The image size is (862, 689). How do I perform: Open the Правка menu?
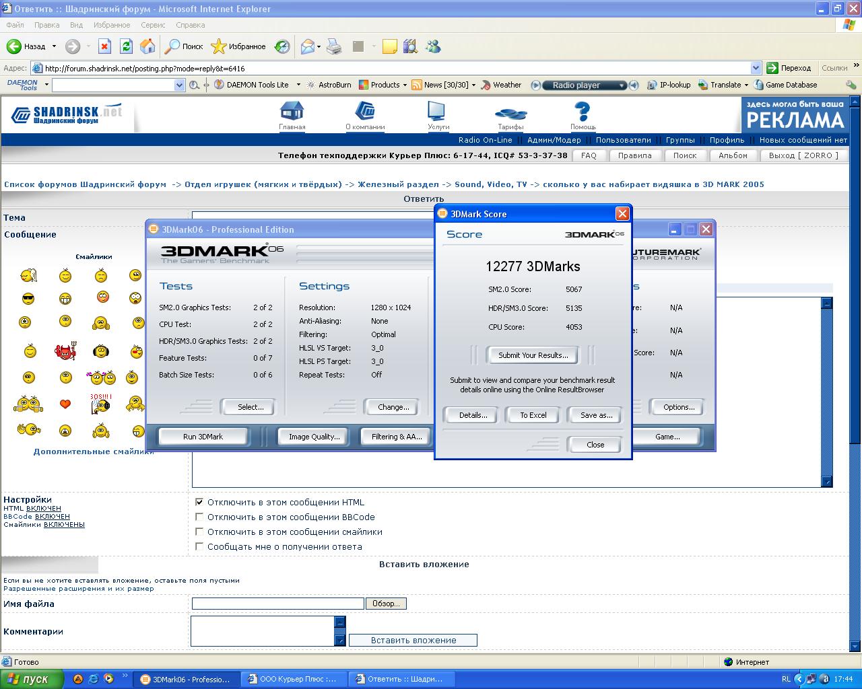[46, 25]
